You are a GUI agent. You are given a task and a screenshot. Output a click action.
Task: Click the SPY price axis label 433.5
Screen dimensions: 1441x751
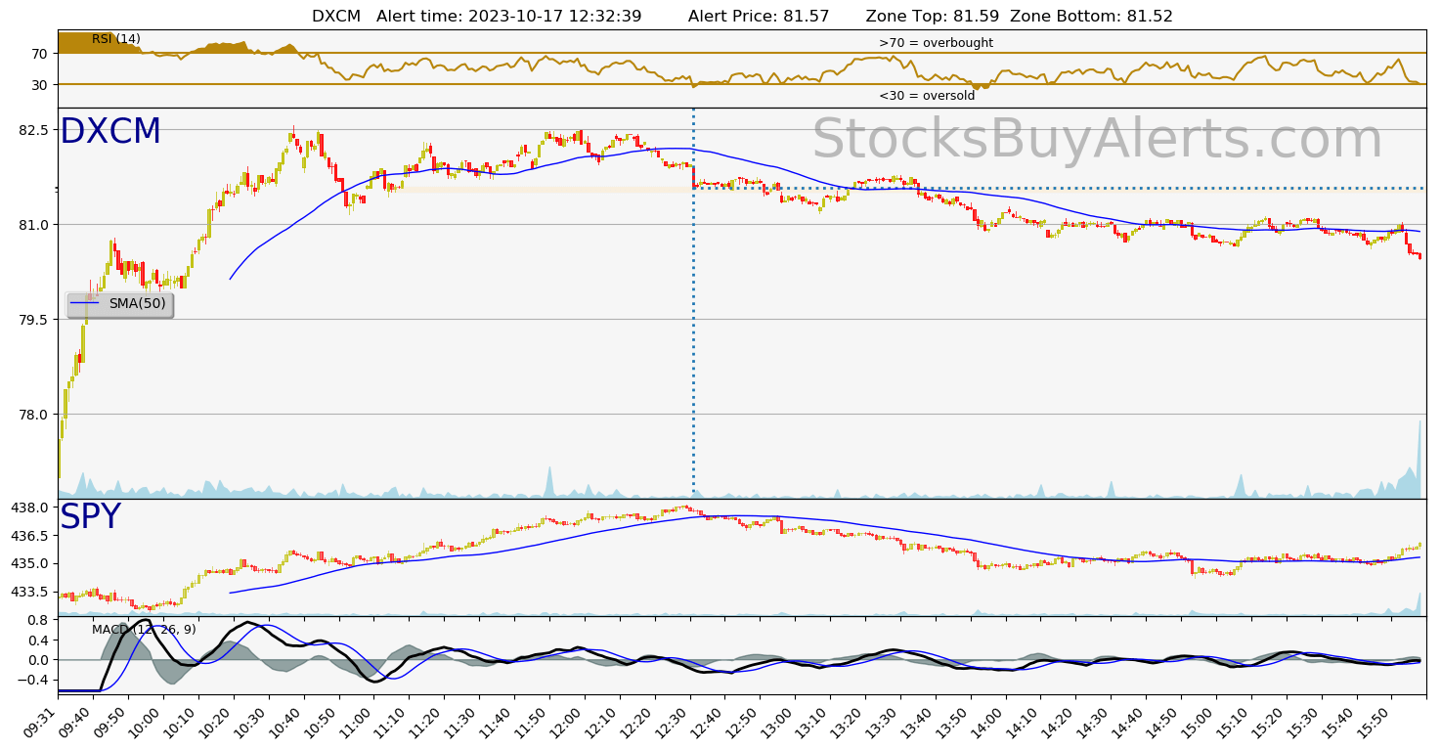(x=29, y=592)
